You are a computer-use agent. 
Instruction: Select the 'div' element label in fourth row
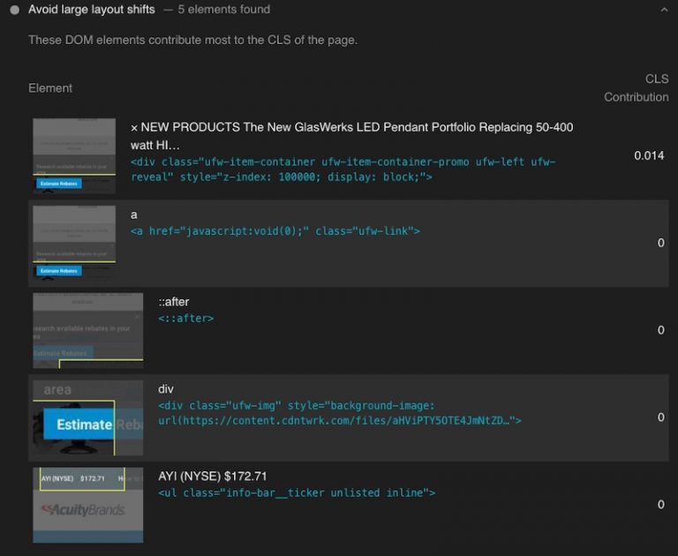click(x=166, y=388)
